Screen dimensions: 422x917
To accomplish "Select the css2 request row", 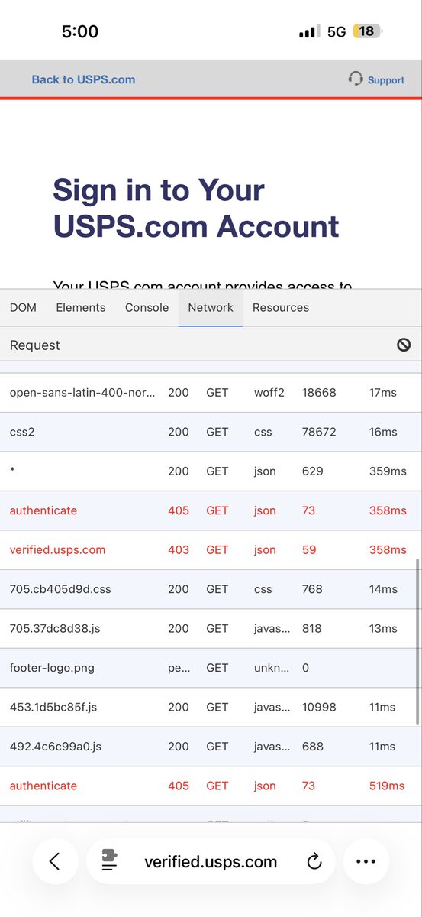I will pyautogui.click(x=211, y=432).
